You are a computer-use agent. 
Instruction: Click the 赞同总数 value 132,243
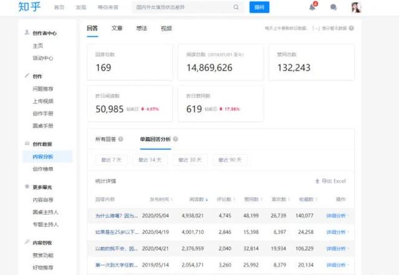294,68
